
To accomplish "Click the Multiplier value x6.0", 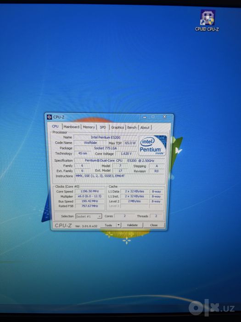I will click(x=90, y=196).
